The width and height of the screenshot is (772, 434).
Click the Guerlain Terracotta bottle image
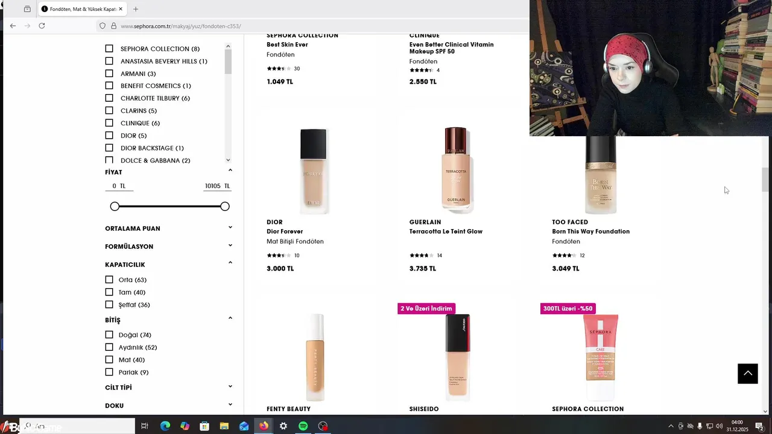point(456,169)
